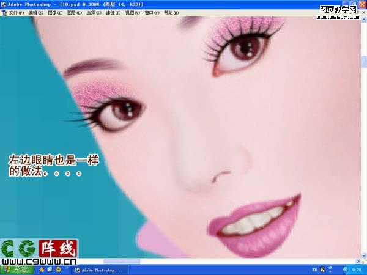Click the first quick launch icon after Start
Viewport: 367px width, 275px height.
tap(42, 269)
